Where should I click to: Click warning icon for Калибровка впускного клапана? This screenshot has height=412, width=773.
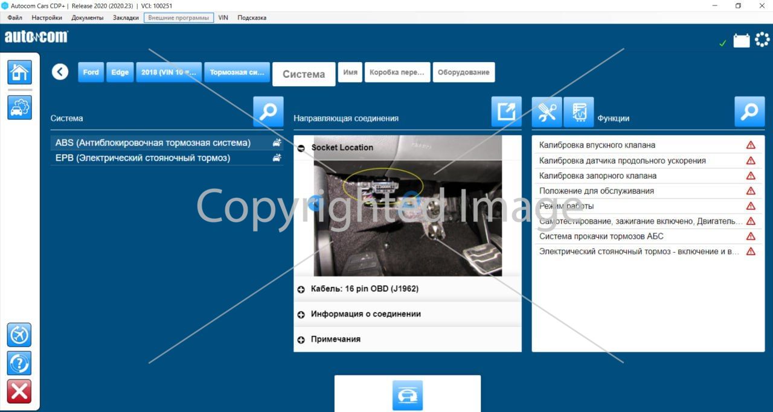tap(751, 145)
